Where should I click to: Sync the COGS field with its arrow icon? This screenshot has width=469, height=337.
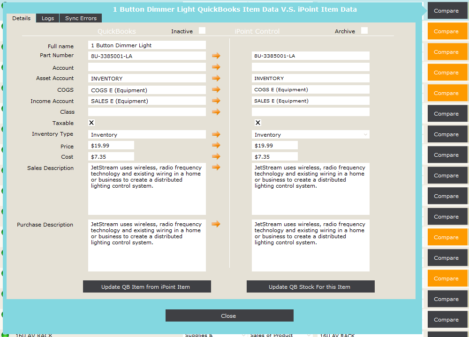pyautogui.click(x=216, y=89)
